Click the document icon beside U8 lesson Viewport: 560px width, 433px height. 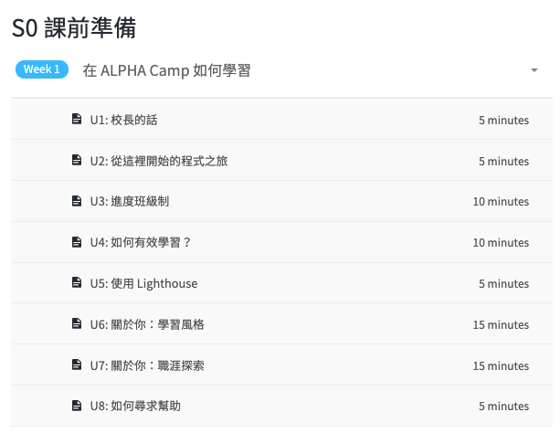pyautogui.click(x=77, y=406)
